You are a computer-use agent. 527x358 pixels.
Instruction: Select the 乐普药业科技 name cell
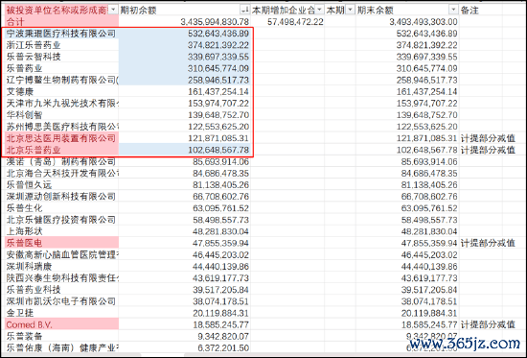pyautogui.click(x=61, y=290)
